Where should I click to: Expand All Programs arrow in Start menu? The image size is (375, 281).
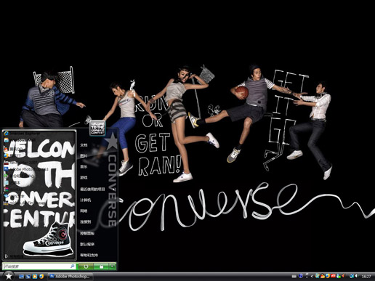pyautogui.click(x=7, y=256)
